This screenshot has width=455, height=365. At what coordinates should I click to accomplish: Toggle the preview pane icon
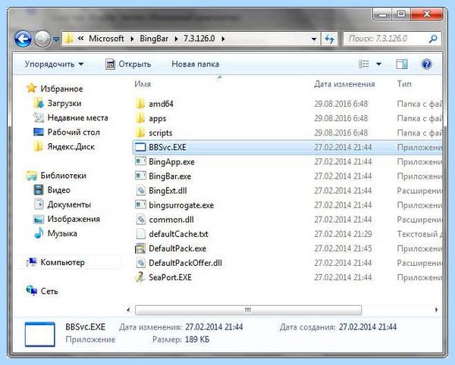pos(402,64)
